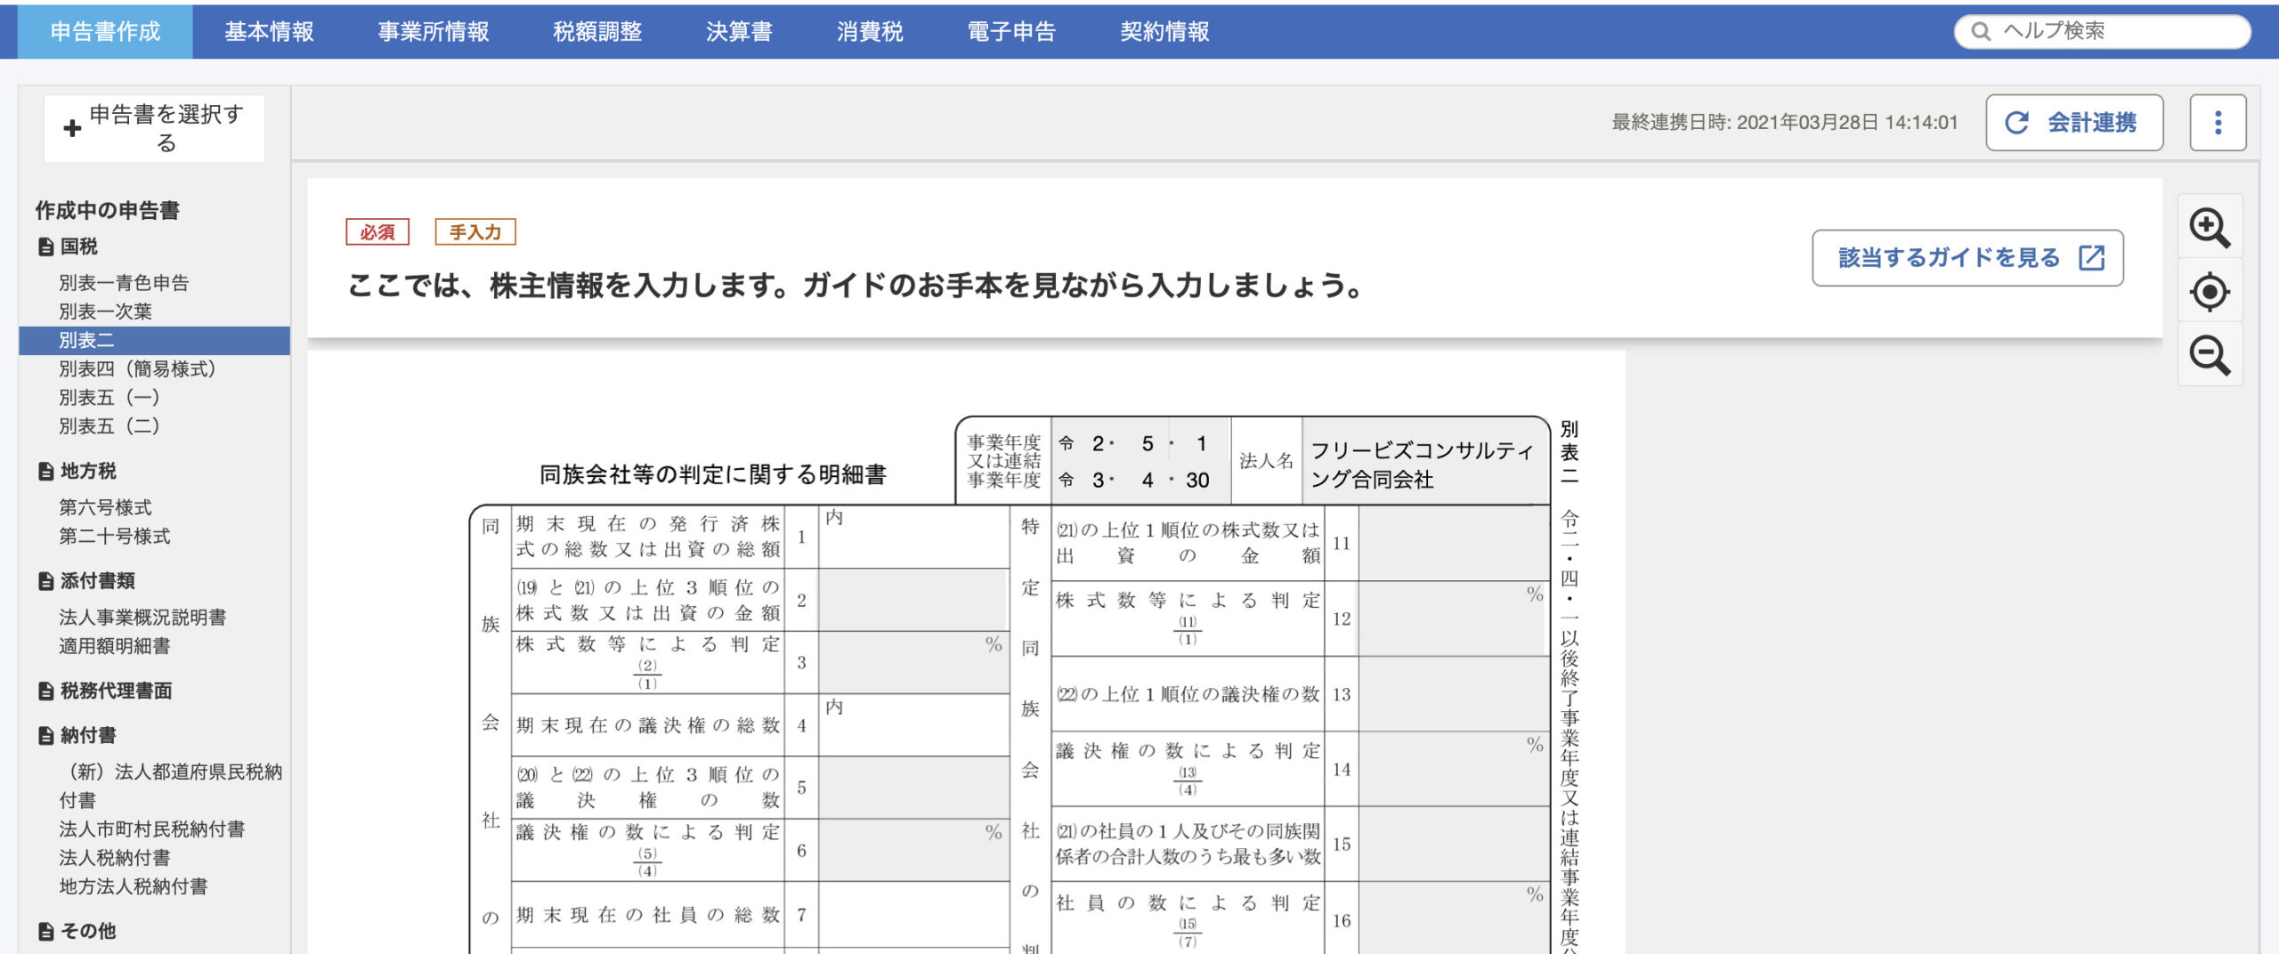The width and height of the screenshot is (2279, 954).
Task: Click the document icon beside 添付書類
Action: click(46, 581)
